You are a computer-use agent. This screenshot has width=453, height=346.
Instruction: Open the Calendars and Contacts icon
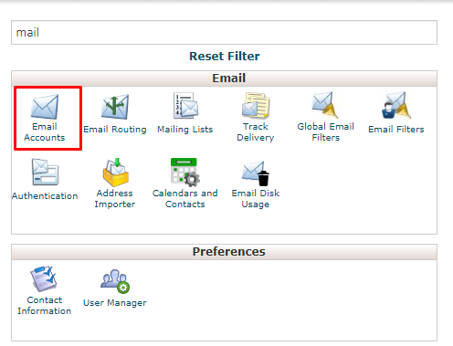coord(185,172)
